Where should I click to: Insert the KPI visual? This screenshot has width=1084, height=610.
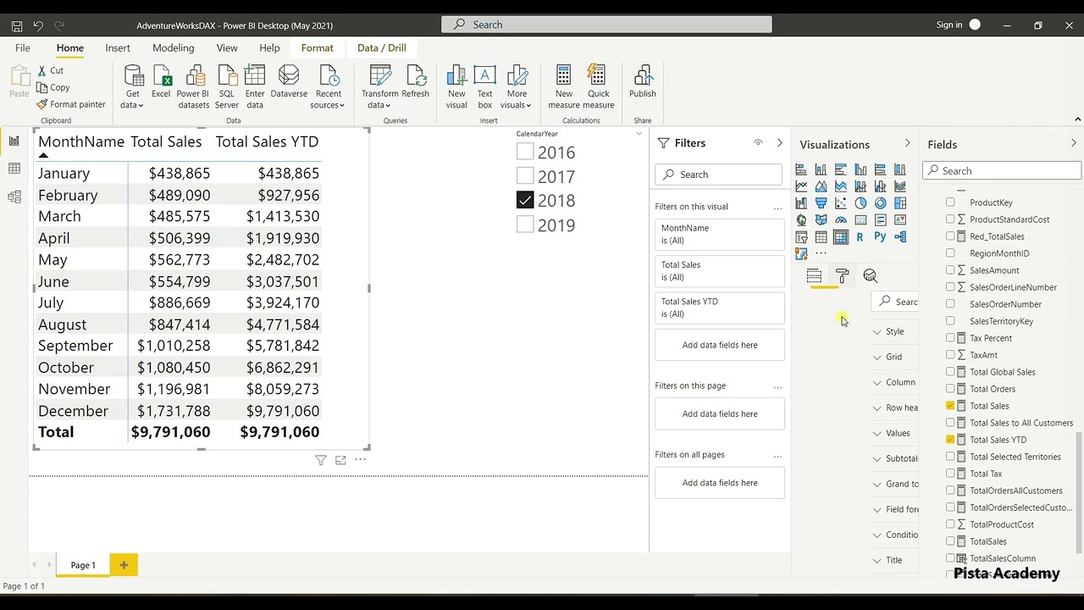tap(900, 220)
